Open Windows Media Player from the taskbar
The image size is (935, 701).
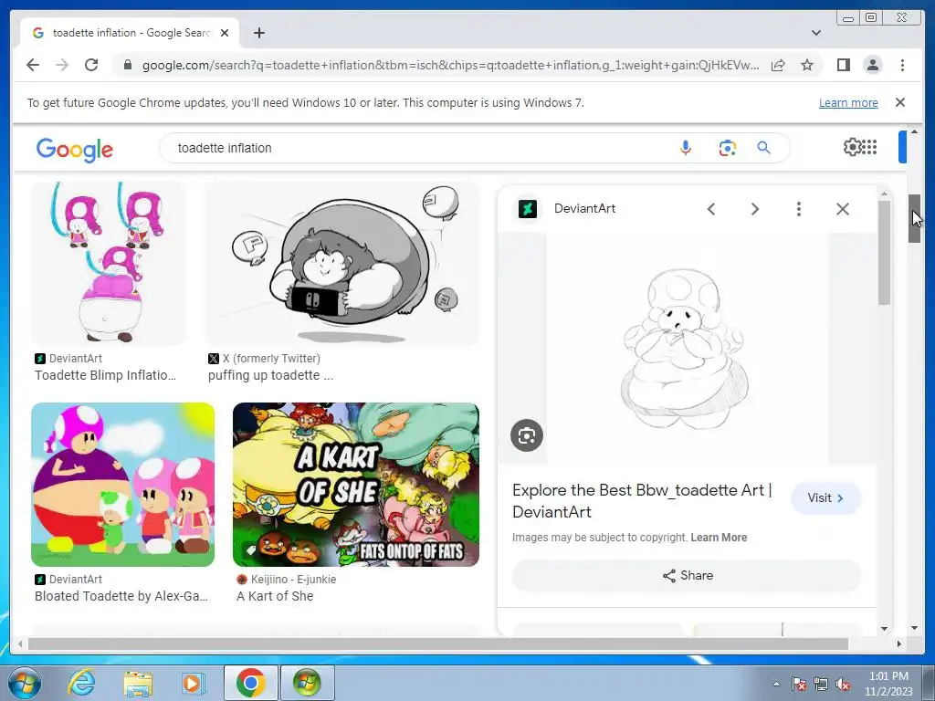click(x=192, y=683)
